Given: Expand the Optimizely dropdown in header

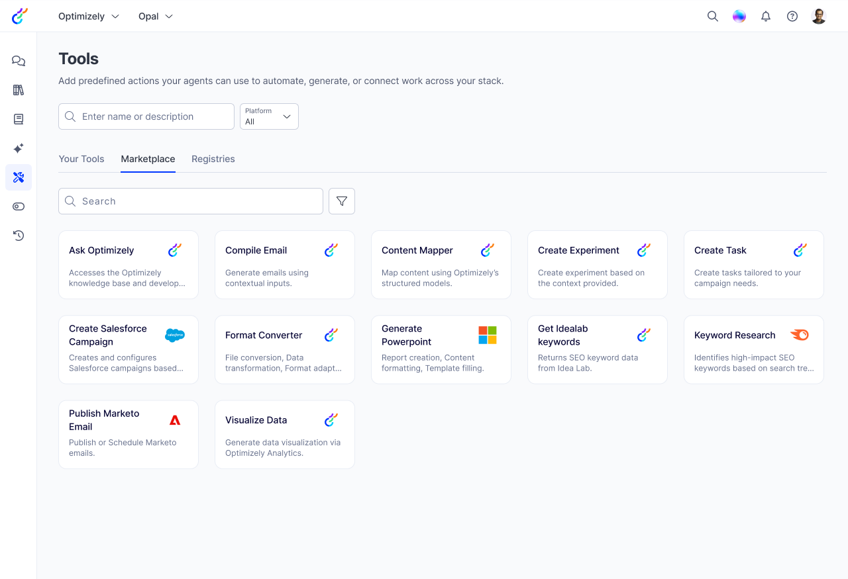Looking at the screenshot, I should pos(89,17).
